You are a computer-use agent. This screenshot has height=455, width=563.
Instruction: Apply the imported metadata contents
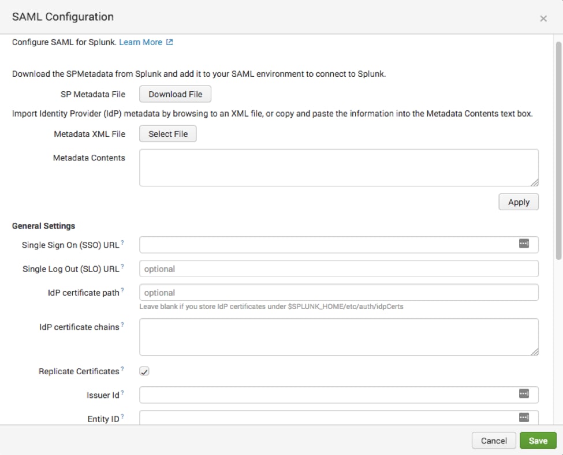tap(519, 202)
